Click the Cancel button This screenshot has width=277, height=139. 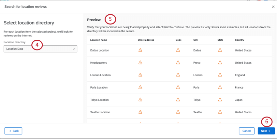pyautogui.click(x=246, y=131)
